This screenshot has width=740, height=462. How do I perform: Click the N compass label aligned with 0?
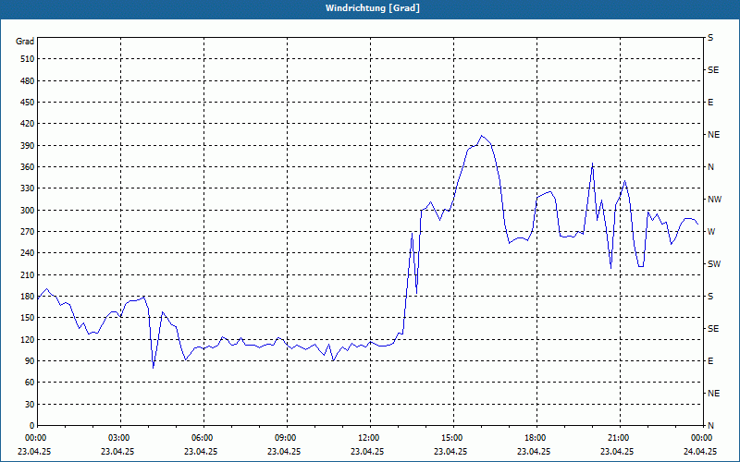710,426
